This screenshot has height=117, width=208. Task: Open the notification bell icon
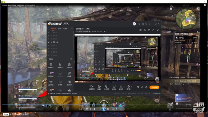tap(153, 30)
